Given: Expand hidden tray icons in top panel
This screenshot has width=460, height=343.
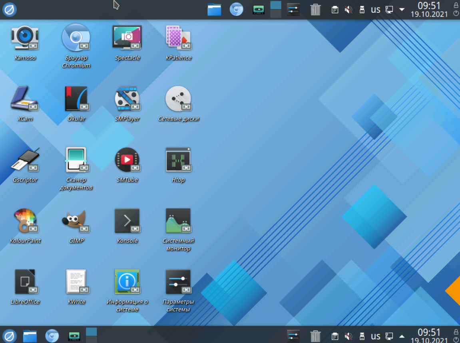Looking at the screenshot, I should pos(402,10).
